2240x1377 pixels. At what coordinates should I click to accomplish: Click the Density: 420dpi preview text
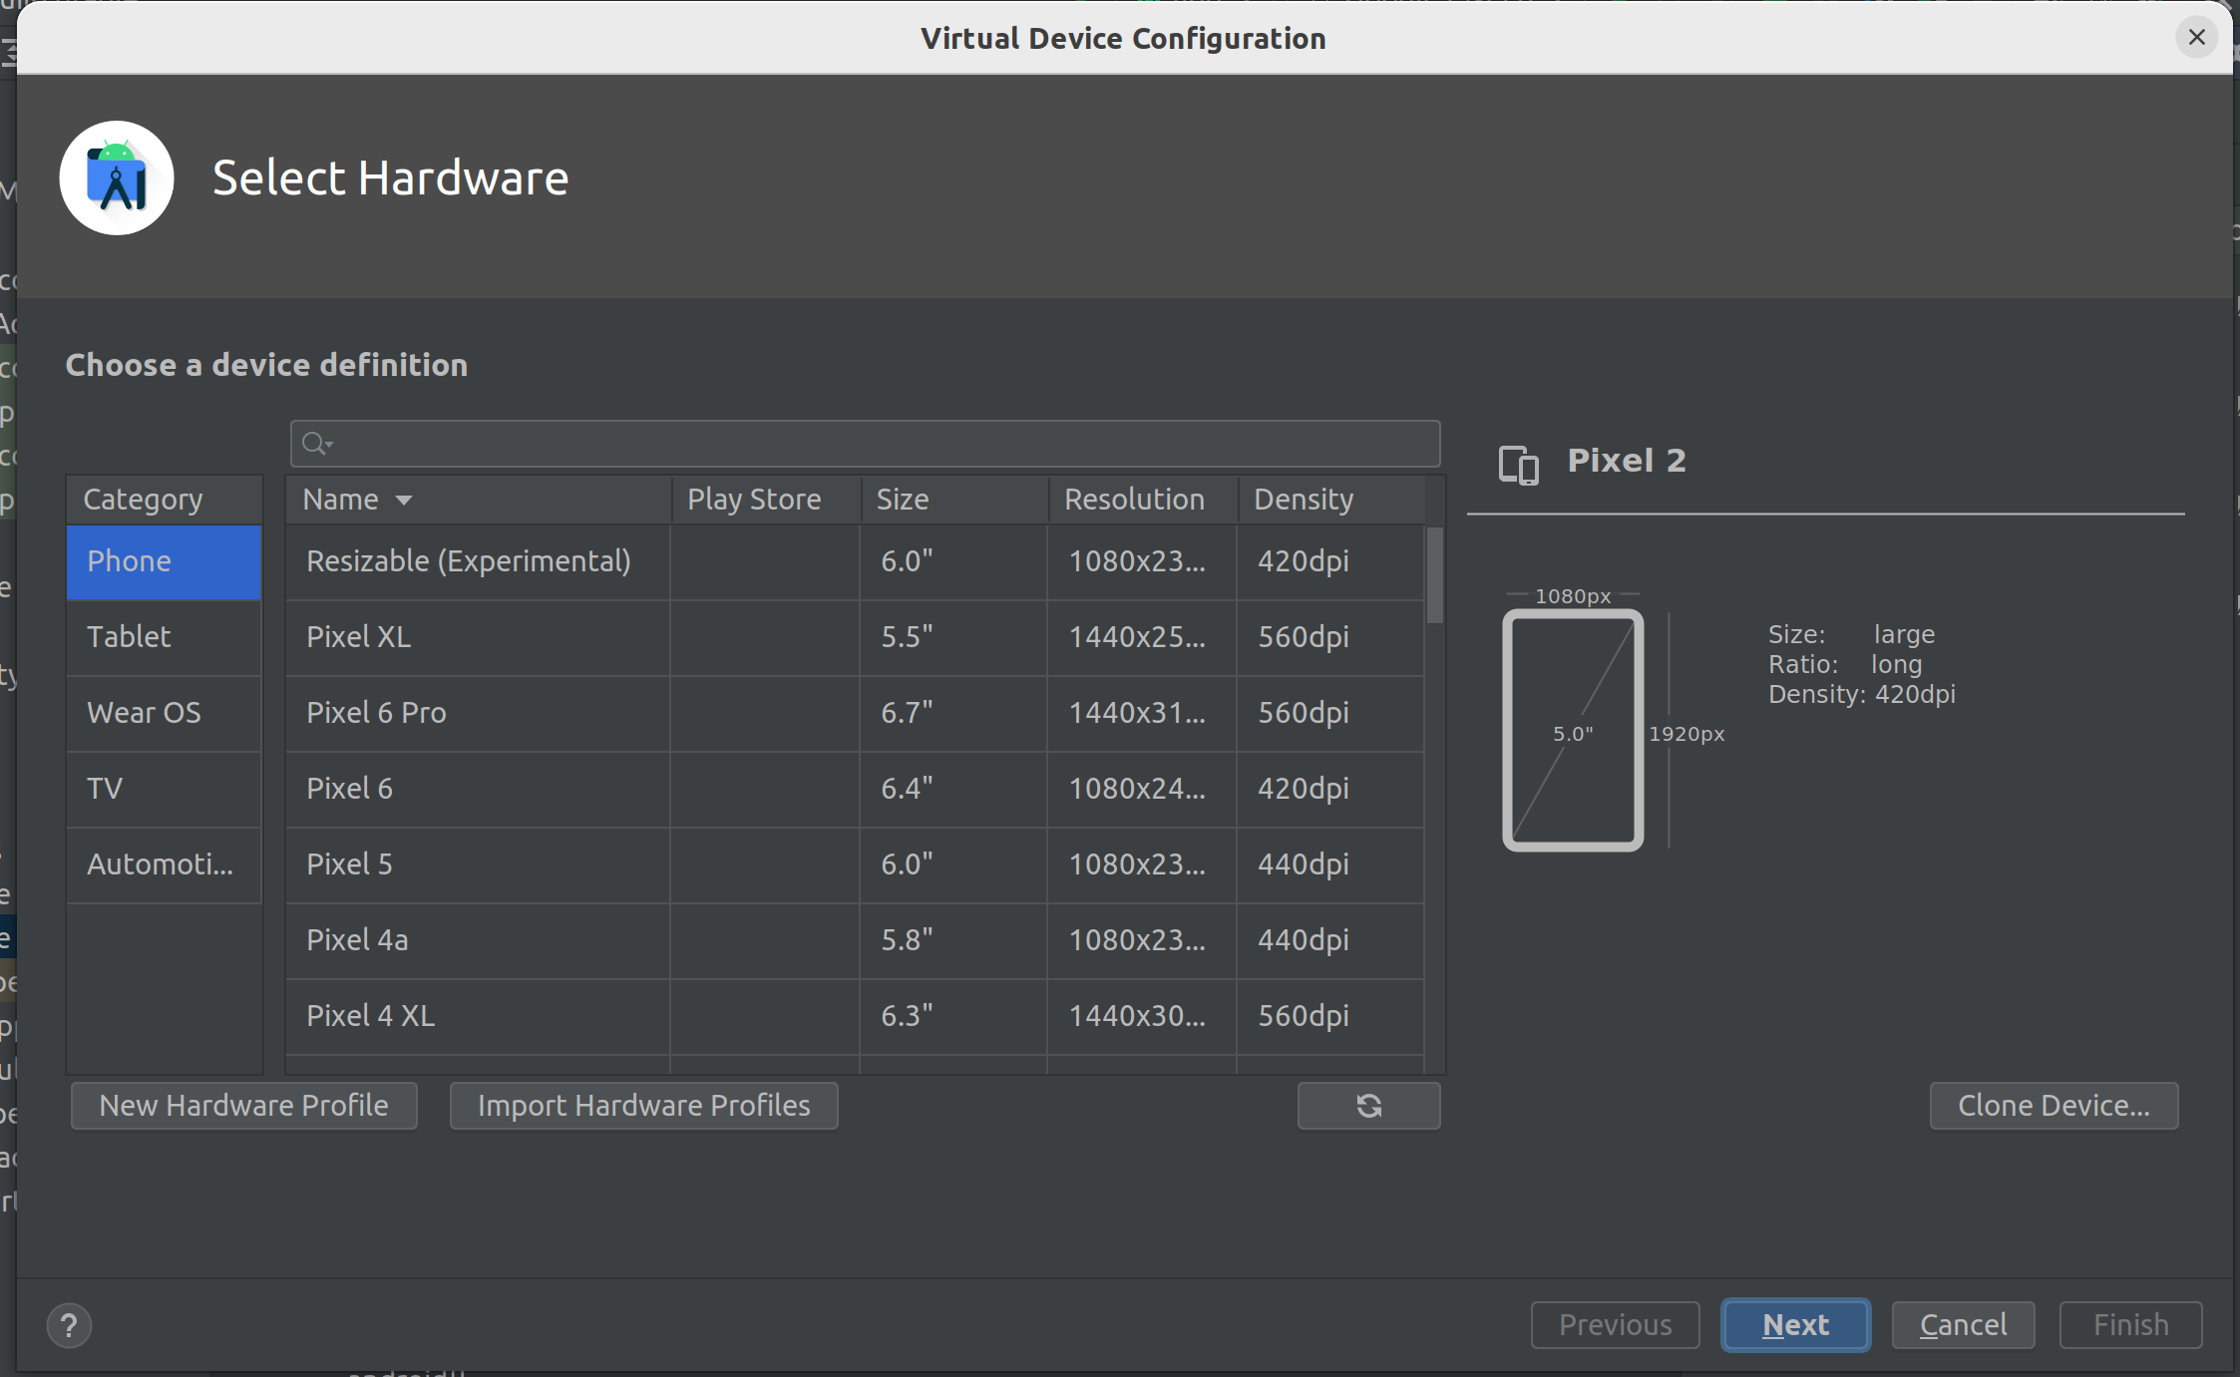[x=1862, y=694]
